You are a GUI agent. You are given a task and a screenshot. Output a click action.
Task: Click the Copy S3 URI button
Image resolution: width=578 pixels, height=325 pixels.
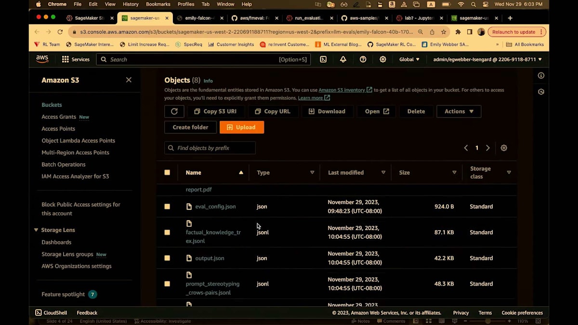(x=215, y=111)
